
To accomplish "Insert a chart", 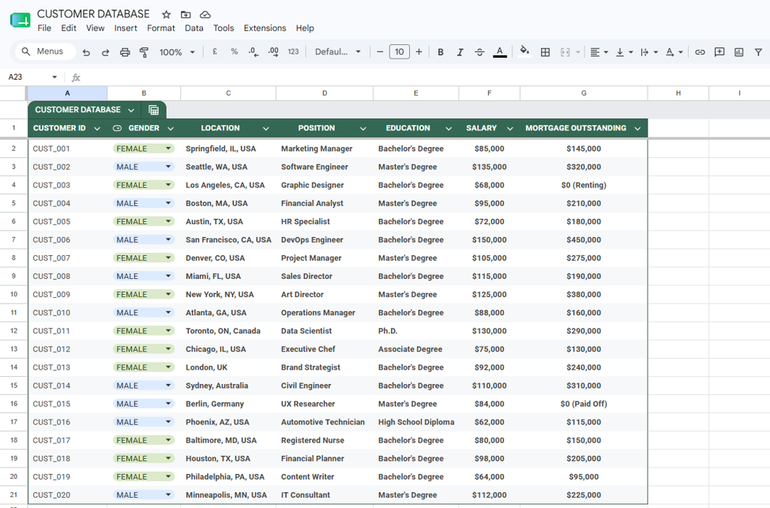I will 739,52.
